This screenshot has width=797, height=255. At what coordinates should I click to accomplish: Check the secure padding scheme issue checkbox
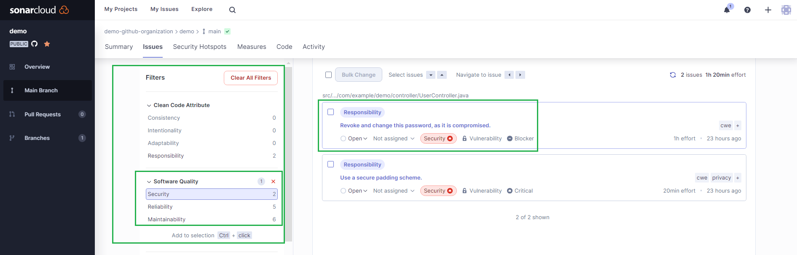[330, 164]
